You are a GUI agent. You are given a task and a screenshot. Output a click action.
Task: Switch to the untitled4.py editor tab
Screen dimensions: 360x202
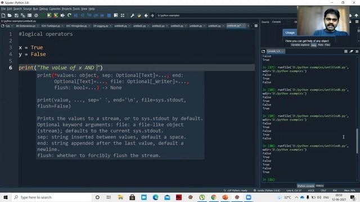(x=196, y=26)
